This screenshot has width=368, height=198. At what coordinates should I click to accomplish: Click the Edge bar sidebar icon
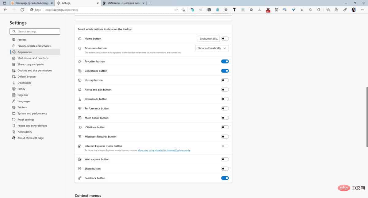(14, 95)
